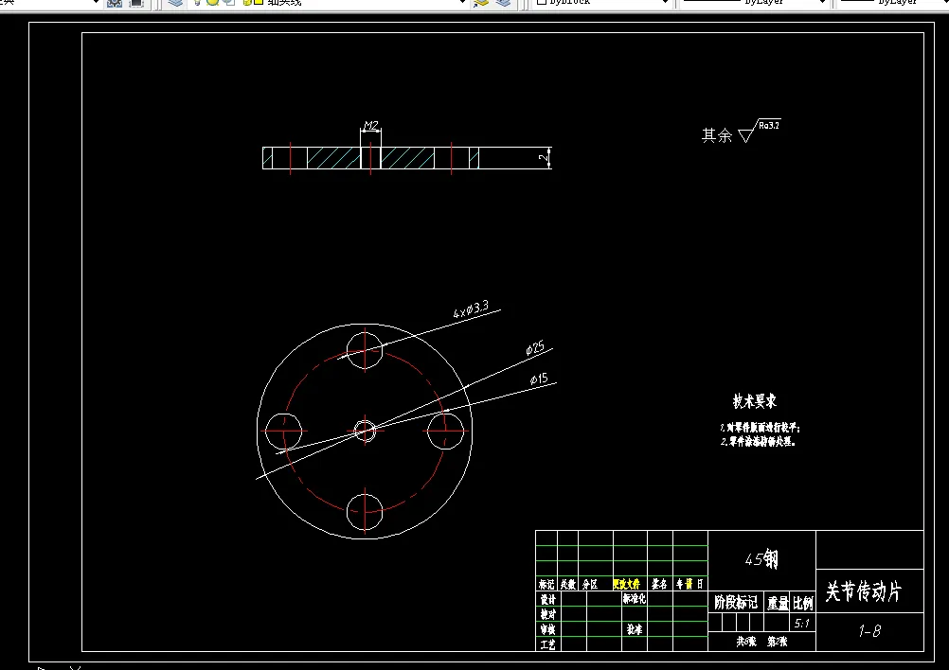Select the top ø3.3 hole circle
Viewport: 949px width, 670px height.
[x=365, y=351]
